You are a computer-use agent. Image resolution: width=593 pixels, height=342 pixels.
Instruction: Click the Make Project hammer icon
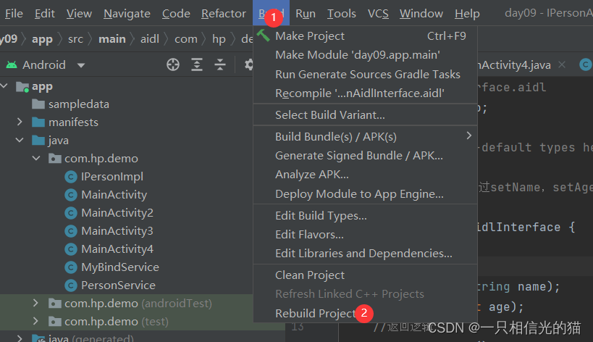click(x=264, y=36)
